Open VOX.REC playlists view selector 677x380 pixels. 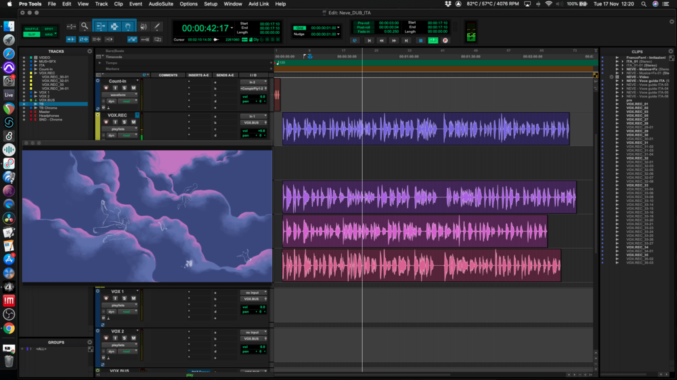(x=120, y=129)
